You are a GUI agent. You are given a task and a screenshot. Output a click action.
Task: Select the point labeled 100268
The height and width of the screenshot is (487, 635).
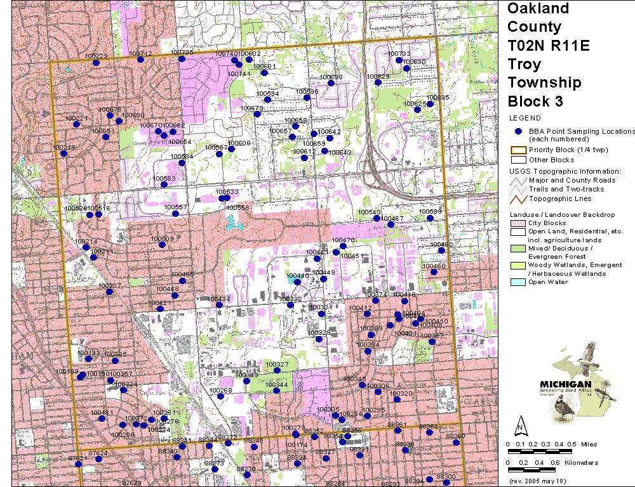click(220, 398)
